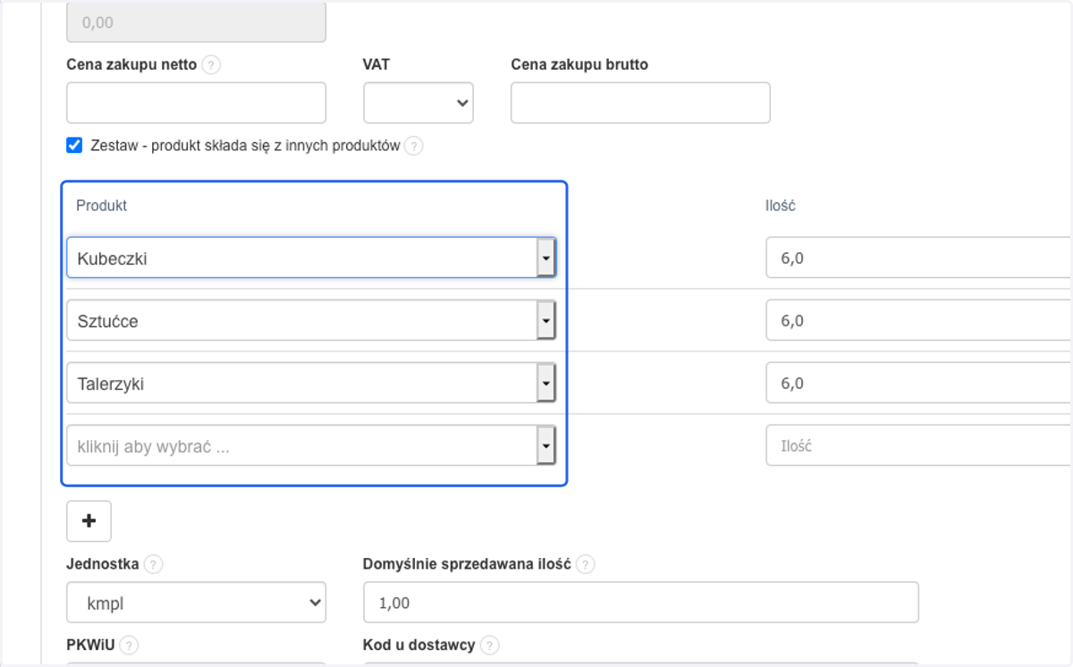The image size is (1073, 667).
Task: Open help icon beside Zestaw checkbox label
Action: click(x=413, y=146)
